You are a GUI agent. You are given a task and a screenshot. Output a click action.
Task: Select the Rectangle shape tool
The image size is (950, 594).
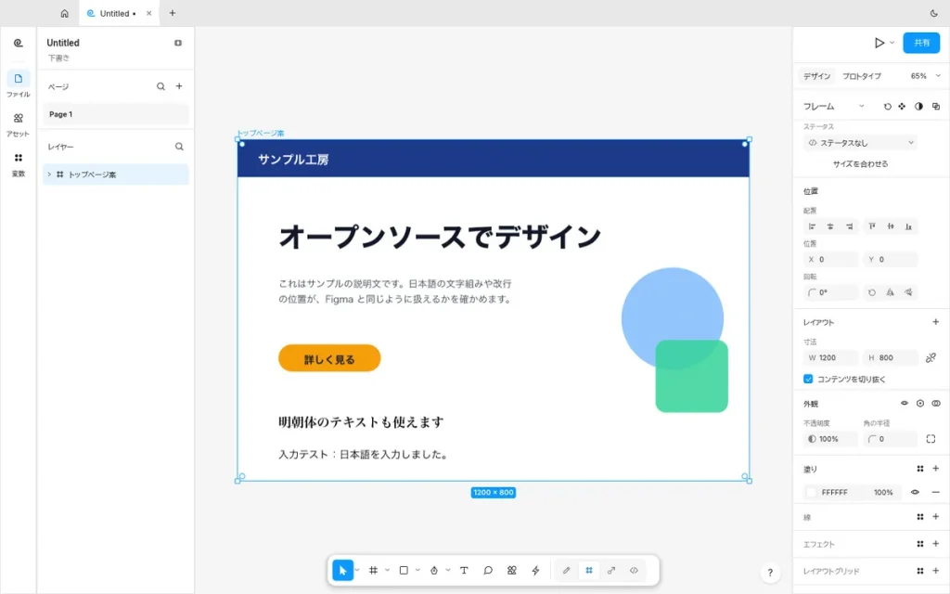click(x=404, y=571)
